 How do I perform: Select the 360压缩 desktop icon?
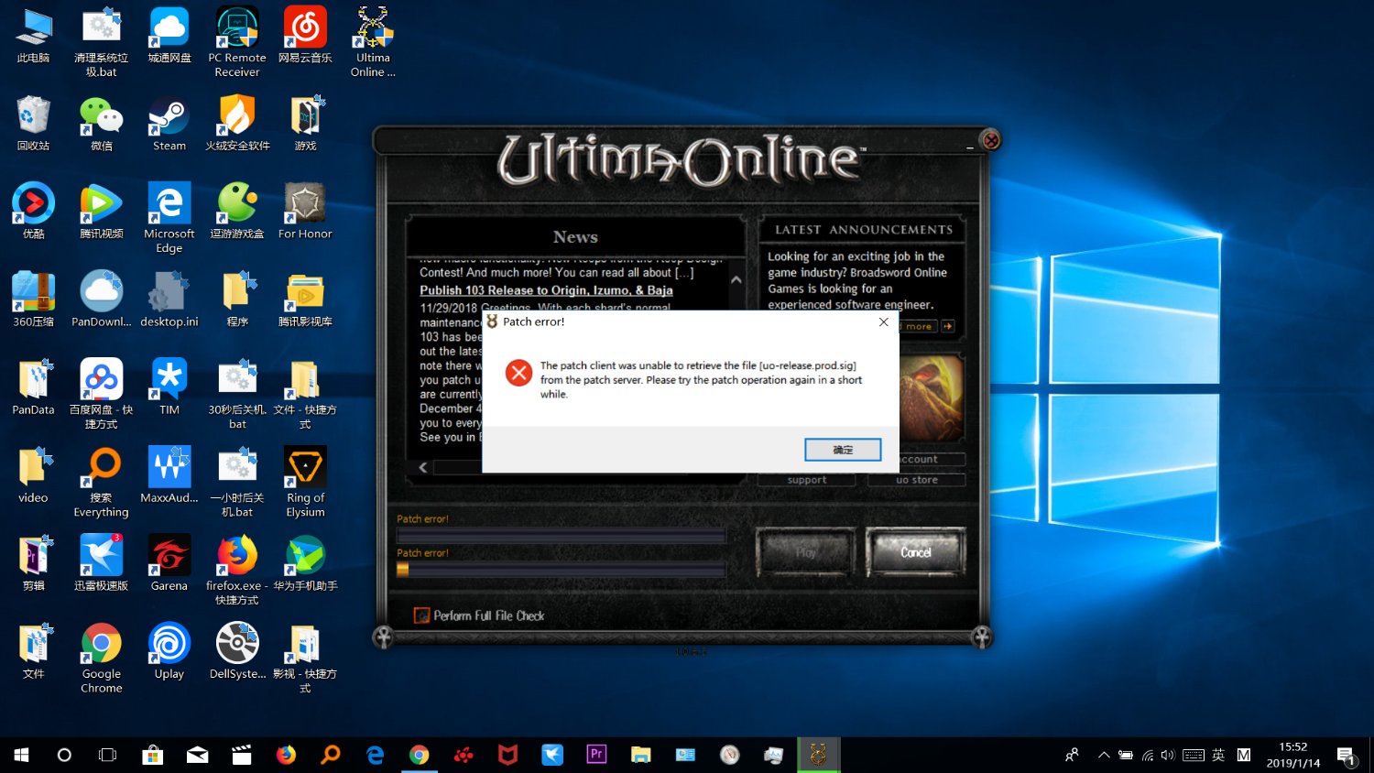point(34,299)
